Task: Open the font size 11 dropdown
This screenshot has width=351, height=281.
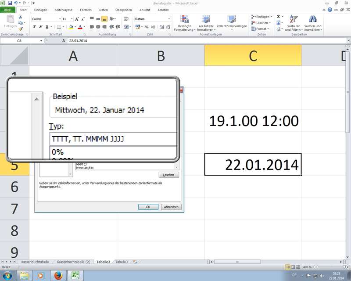Action: (x=72, y=19)
